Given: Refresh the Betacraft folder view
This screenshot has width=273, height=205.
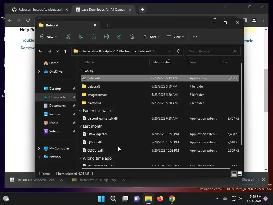Looking at the screenshot, I should coord(178,51).
